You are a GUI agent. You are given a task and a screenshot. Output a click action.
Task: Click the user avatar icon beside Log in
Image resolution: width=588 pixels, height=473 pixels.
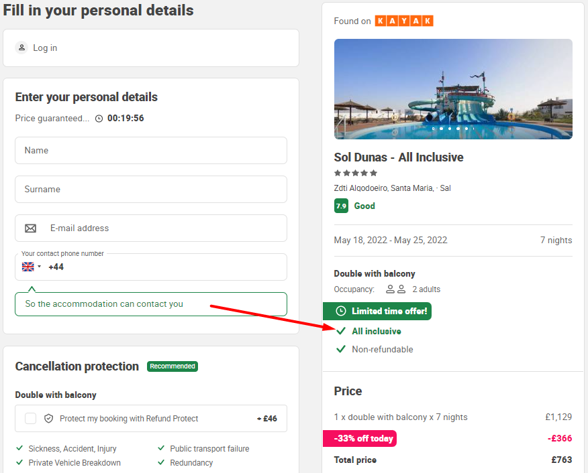tap(21, 48)
